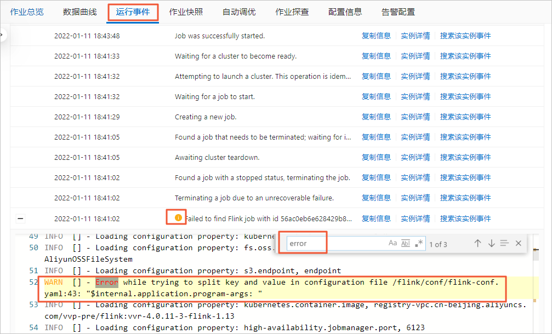Copy info for 'Waiting for a cluster' event

click(x=377, y=56)
